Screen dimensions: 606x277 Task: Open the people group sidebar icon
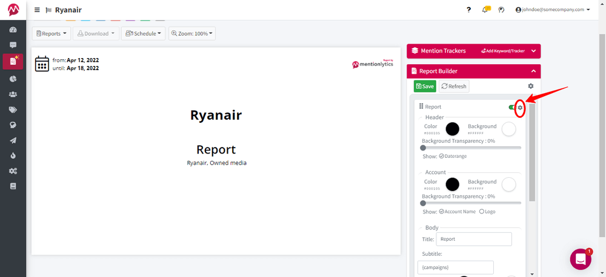(x=13, y=94)
